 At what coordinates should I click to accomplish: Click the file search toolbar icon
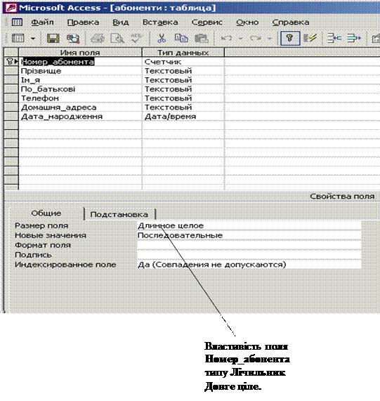click(73, 39)
